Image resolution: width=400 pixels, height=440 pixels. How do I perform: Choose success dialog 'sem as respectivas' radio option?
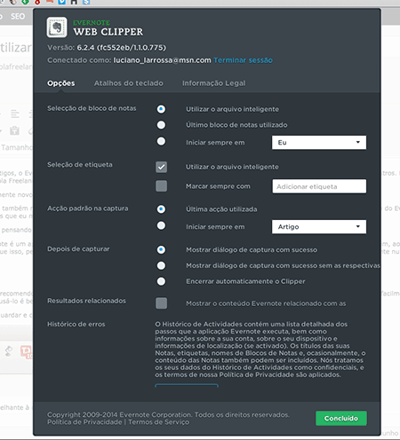[161, 265]
